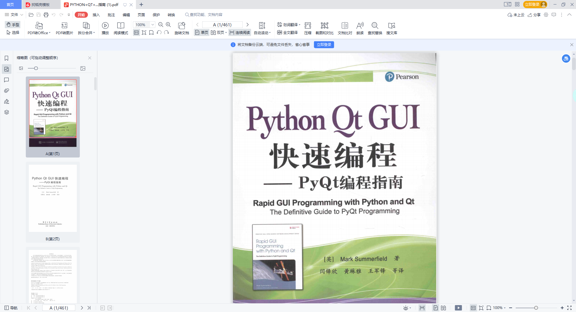
Task: Click the 播放 slideshow play icon
Action: (x=105, y=26)
